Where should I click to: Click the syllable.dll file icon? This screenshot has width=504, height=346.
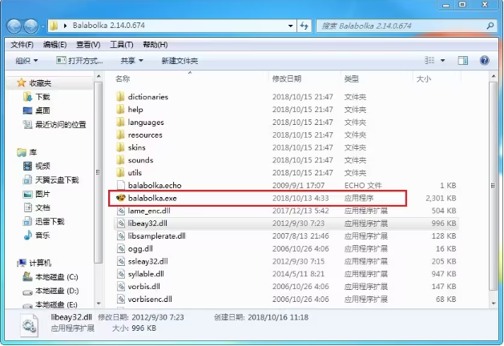click(120, 274)
